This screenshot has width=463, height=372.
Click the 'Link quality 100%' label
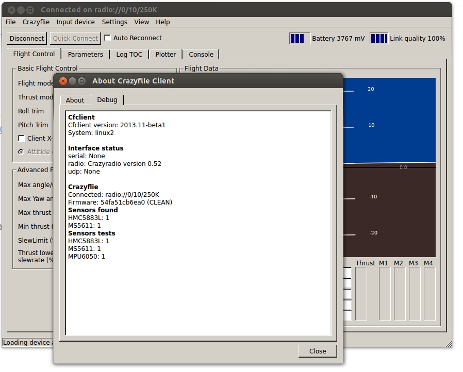coord(418,39)
